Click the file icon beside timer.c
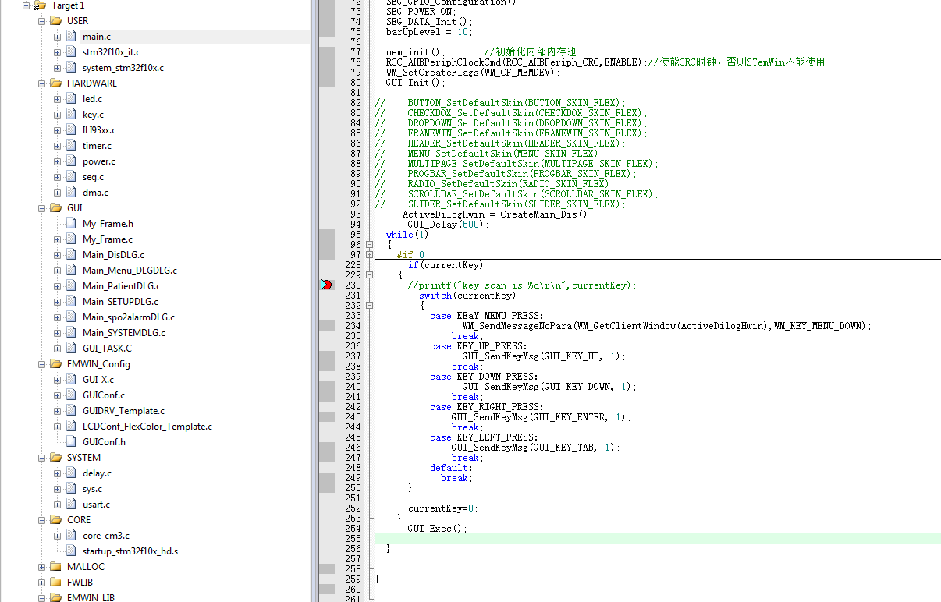This screenshot has height=602, width=941. click(71, 146)
